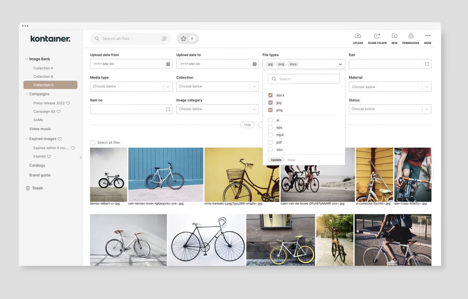
Task: Open calendar for Upload date from
Action: (168, 64)
